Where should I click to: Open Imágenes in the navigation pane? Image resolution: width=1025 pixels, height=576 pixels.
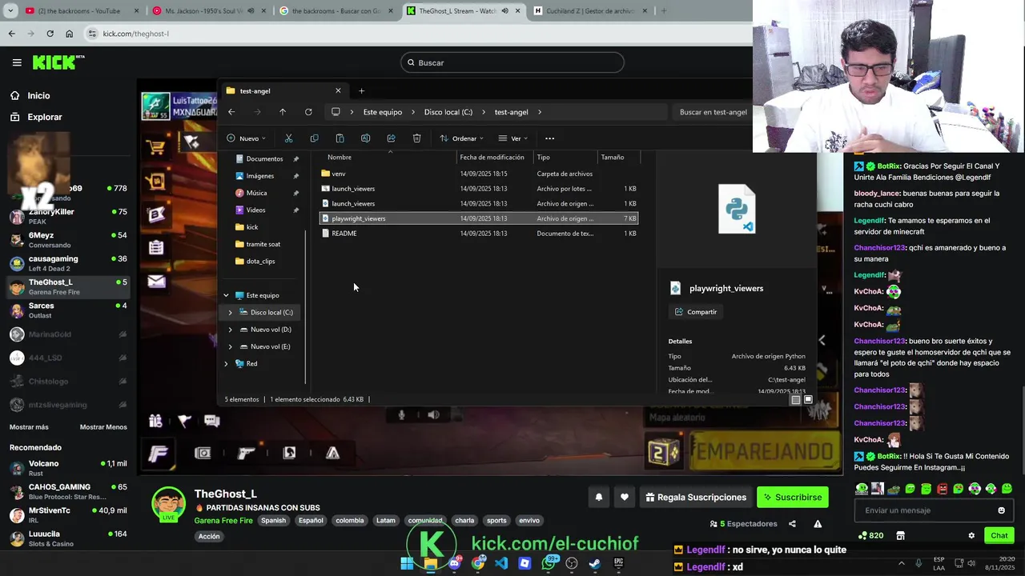click(259, 176)
